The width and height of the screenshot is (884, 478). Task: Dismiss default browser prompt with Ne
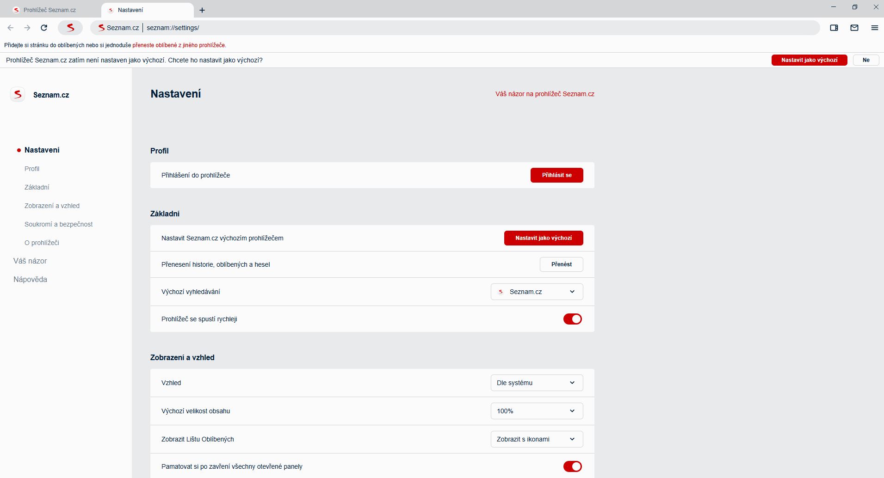(x=866, y=60)
